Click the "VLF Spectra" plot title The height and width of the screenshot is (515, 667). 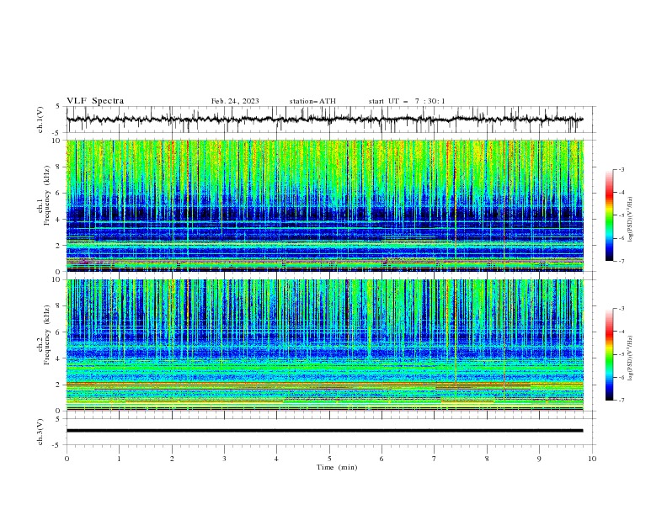click(95, 101)
